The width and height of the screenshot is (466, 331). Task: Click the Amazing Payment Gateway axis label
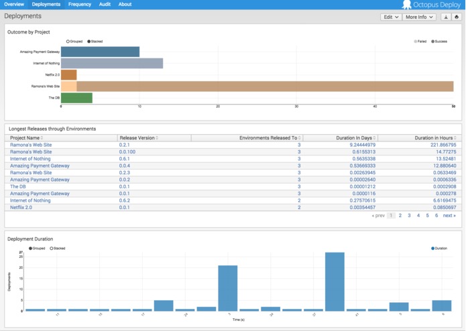tap(40, 52)
